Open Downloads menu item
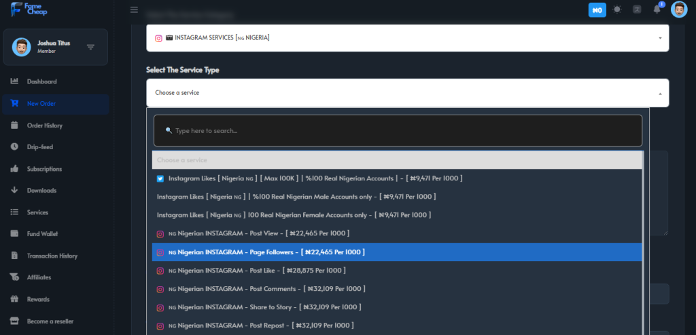Image resolution: width=696 pixels, height=335 pixels. [41, 191]
